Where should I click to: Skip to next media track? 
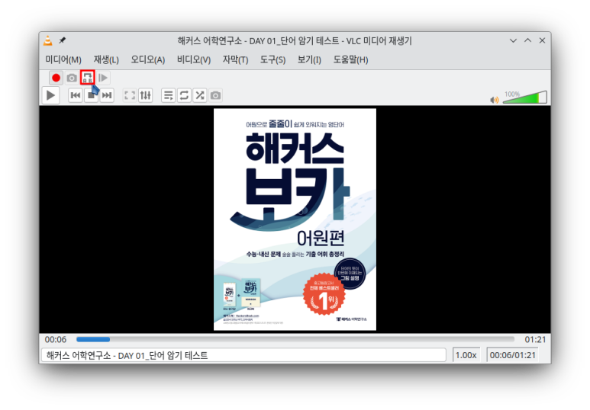coord(107,95)
